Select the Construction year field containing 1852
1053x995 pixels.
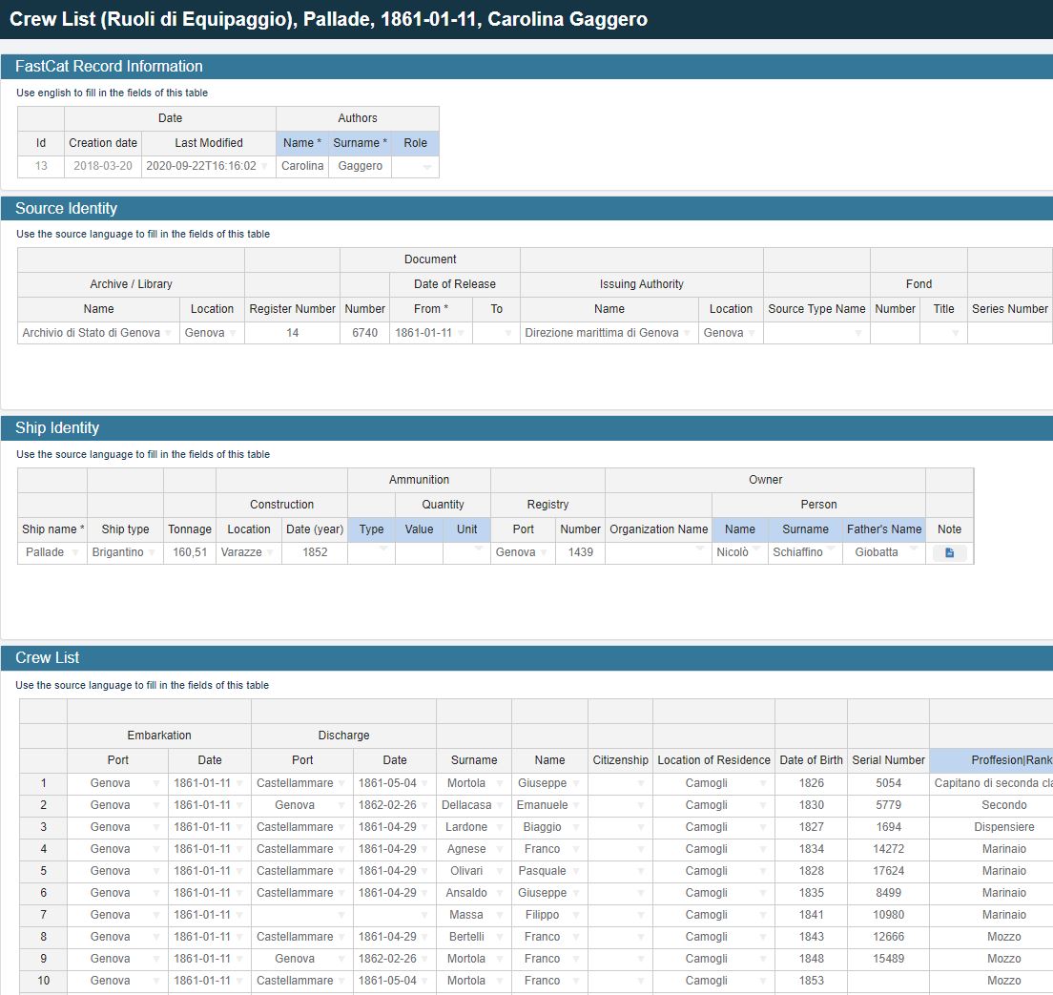coord(315,552)
